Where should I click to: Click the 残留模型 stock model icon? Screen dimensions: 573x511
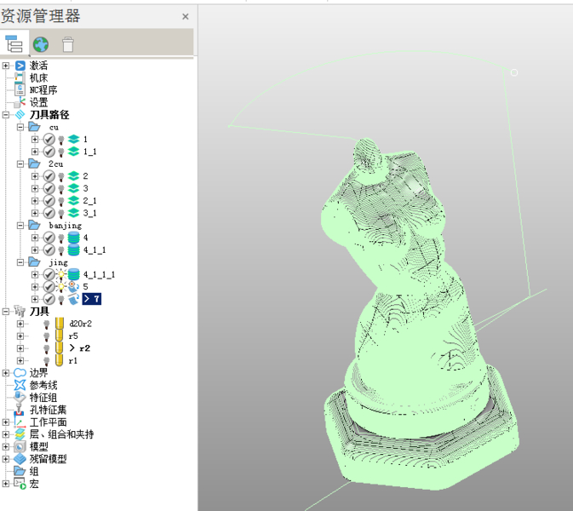click(20, 459)
